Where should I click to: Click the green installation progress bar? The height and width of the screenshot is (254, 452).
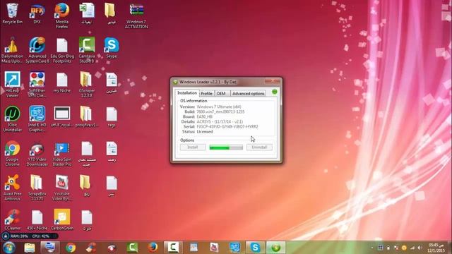click(x=226, y=147)
